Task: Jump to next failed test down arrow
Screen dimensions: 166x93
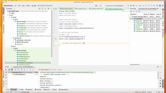Action: (30, 70)
